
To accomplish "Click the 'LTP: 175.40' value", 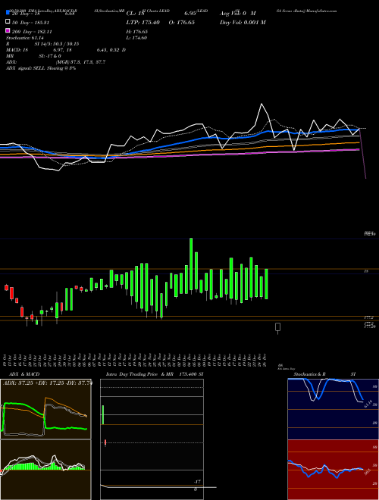I will (143, 23).
